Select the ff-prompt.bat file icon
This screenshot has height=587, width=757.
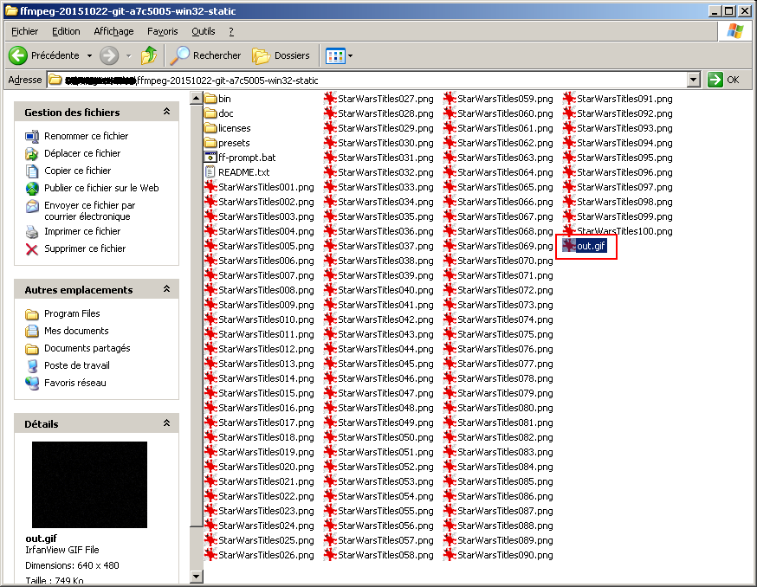pos(210,158)
